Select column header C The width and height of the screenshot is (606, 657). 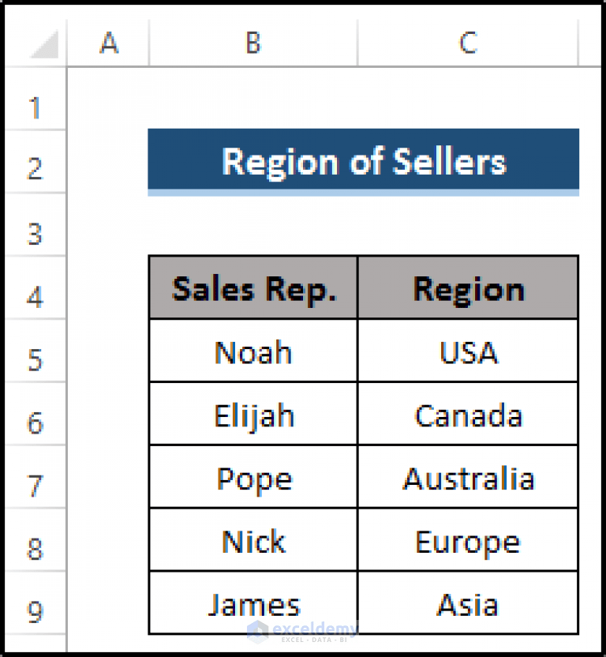coord(467,44)
